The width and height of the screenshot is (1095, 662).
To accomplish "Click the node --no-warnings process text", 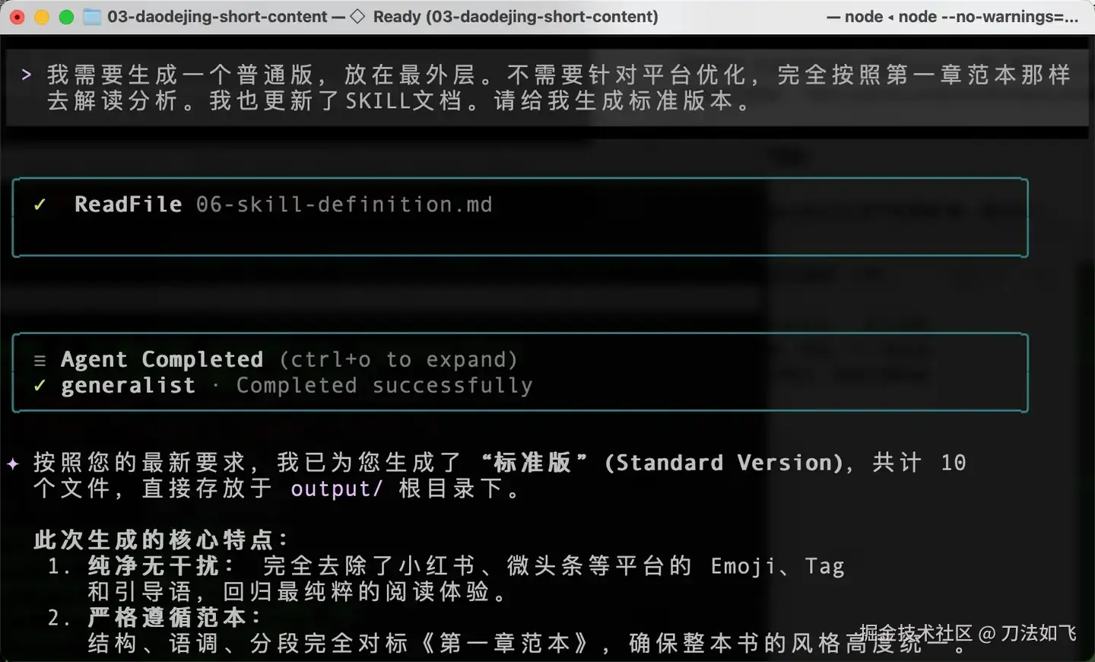I will click(989, 17).
